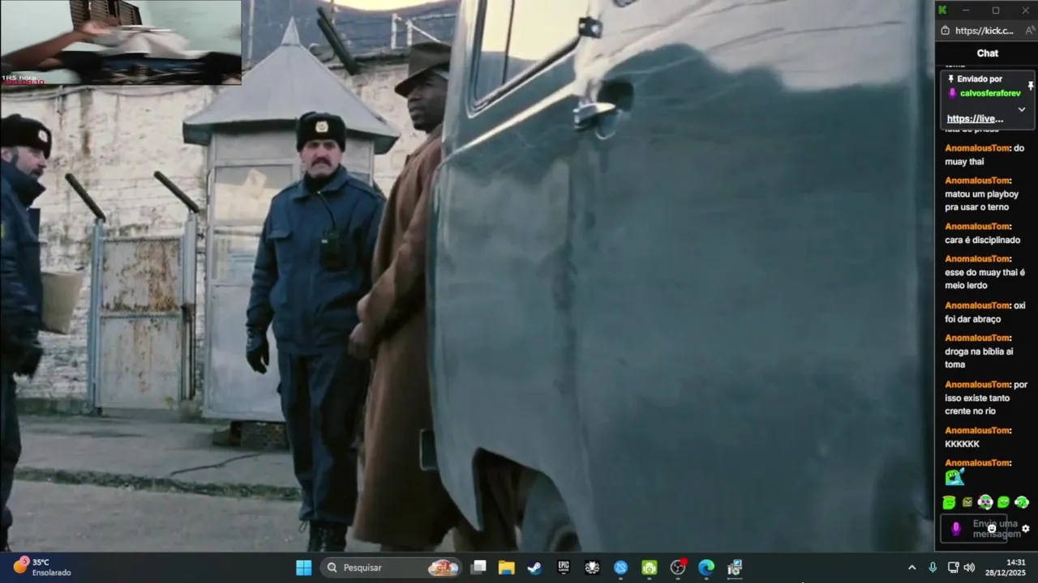Click the kick.com address bar URL
This screenshot has height=583, width=1038.
pyautogui.click(x=984, y=31)
